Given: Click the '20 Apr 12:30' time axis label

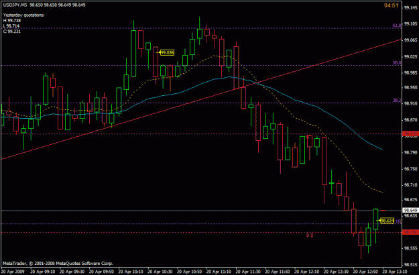Looking at the screenshot, I should 337,272.
